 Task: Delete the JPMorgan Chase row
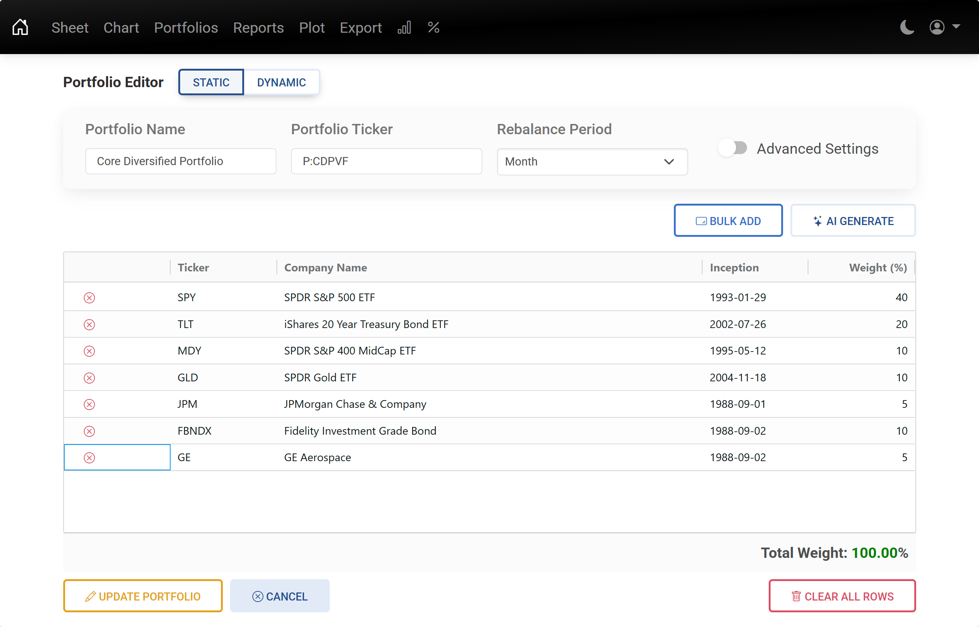pos(89,404)
